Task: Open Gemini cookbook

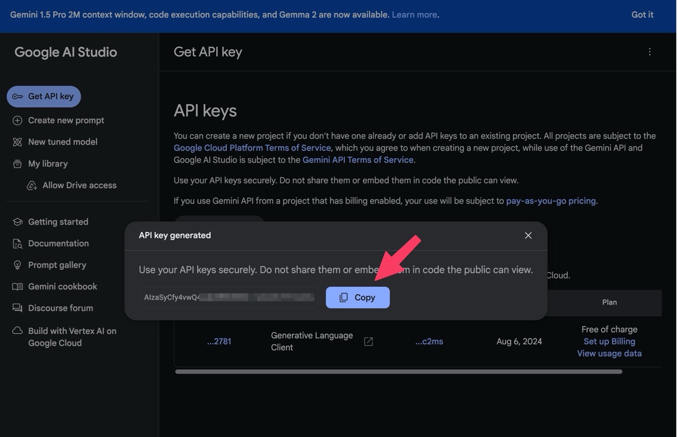Action: pyautogui.click(x=63, y=287)
